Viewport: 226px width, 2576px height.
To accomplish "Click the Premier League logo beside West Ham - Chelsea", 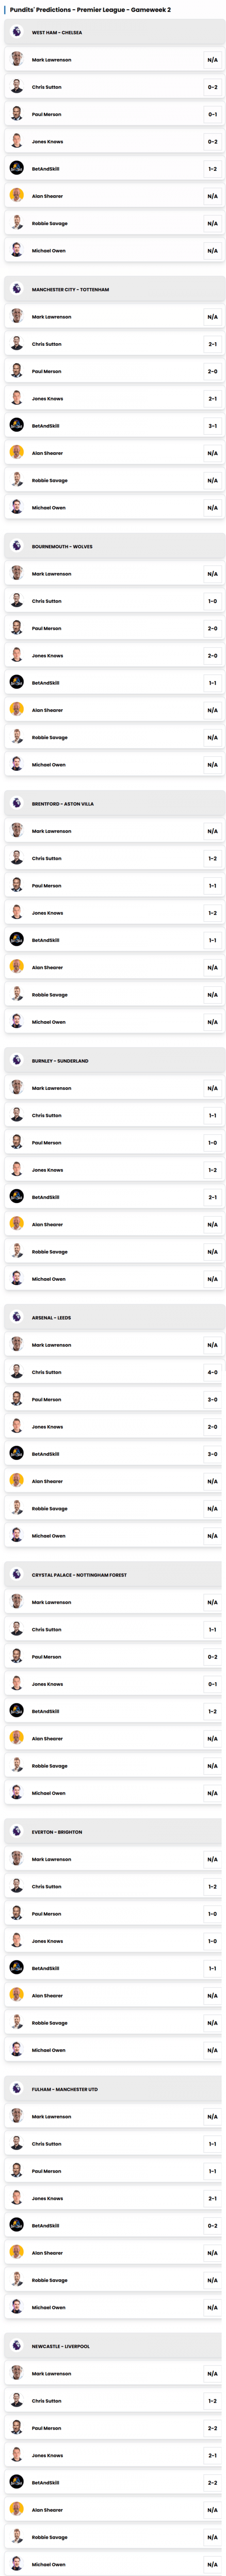I will (16, 32).
